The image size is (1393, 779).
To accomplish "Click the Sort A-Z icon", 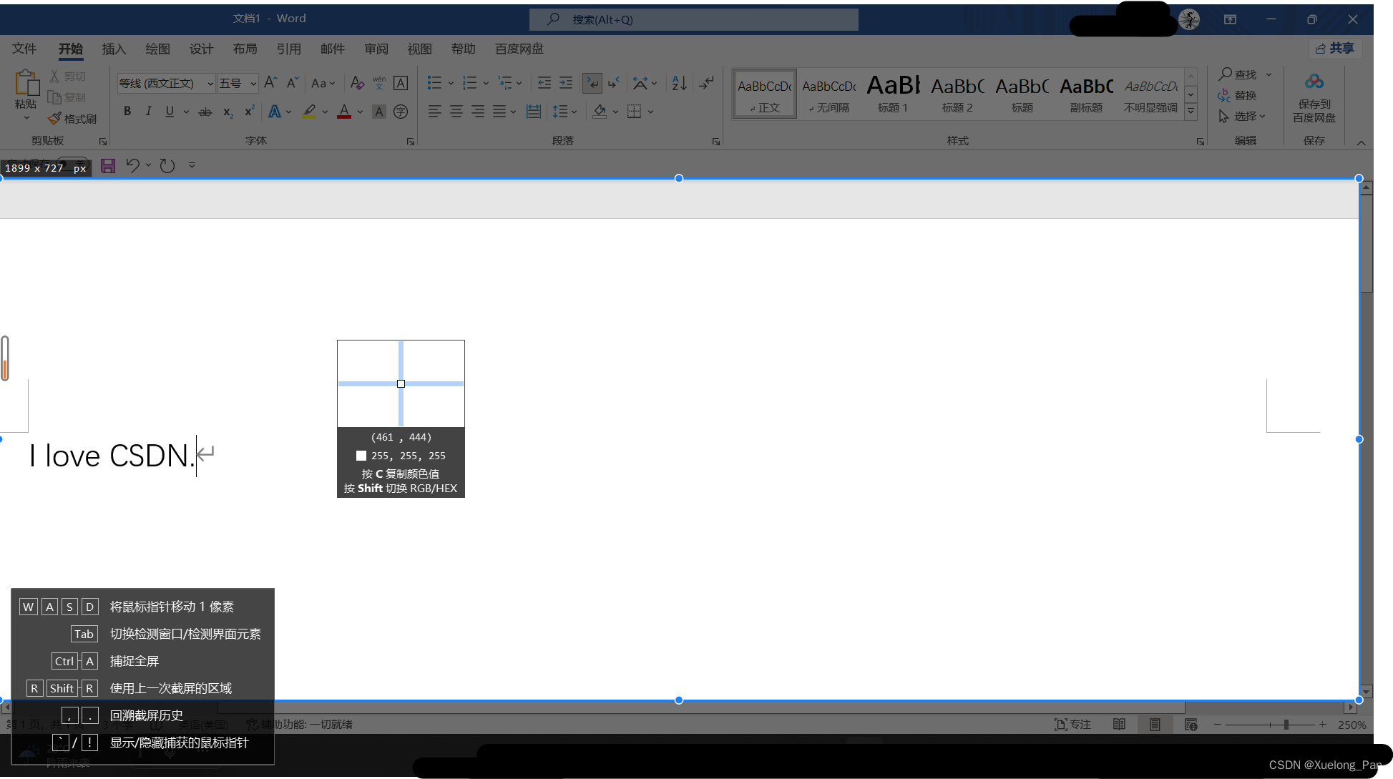I will (x=679, y=83).
